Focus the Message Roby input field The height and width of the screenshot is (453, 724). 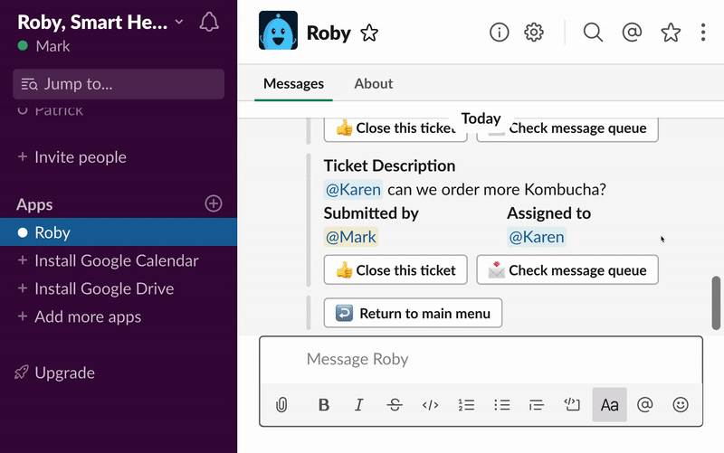(x=480, y=359)
